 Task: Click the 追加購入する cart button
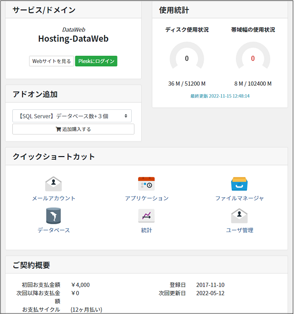point(74,129)
